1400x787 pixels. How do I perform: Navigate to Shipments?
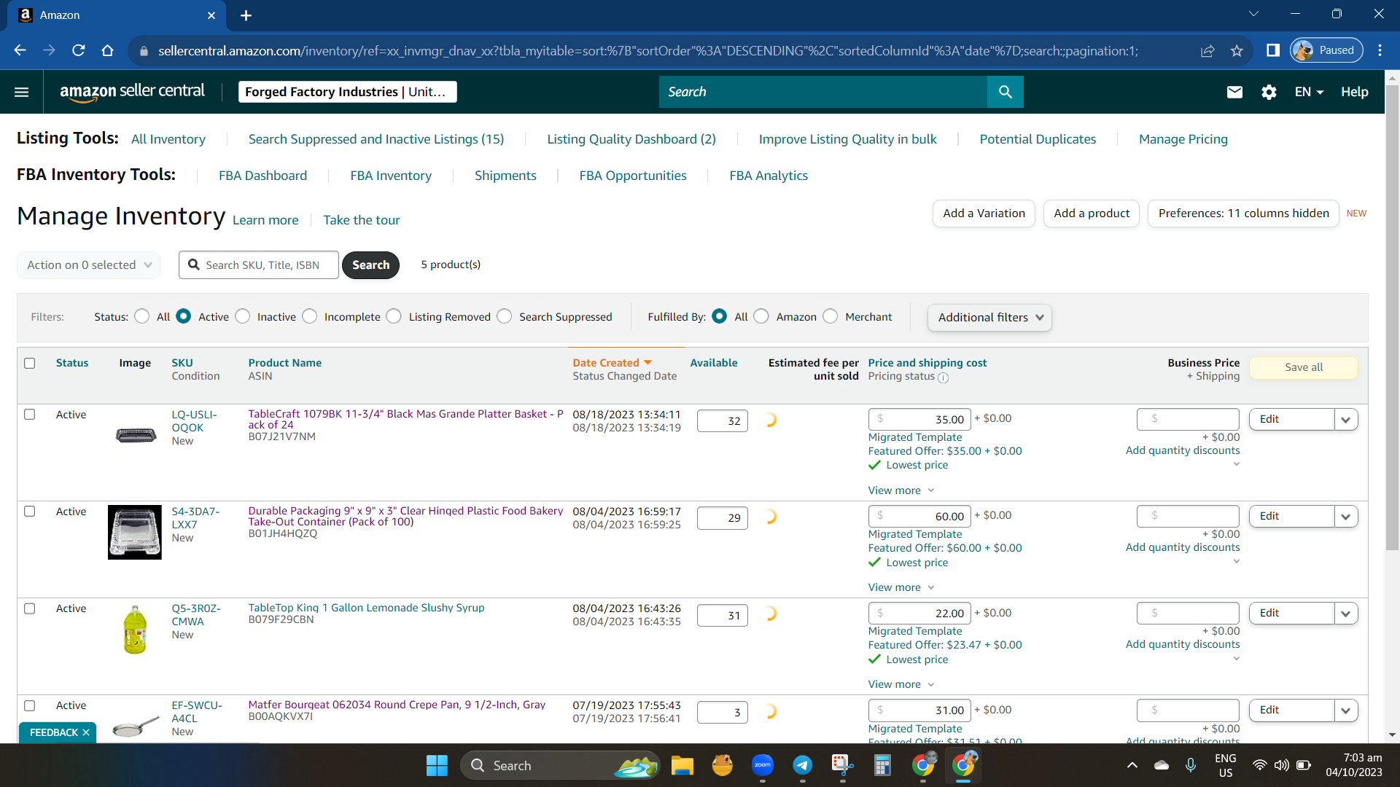[505, 176]
